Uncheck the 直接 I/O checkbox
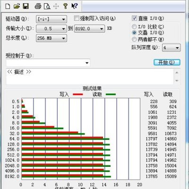Image resolution: width=189 pixels, height=189 pixels. [x=134, y=18]
